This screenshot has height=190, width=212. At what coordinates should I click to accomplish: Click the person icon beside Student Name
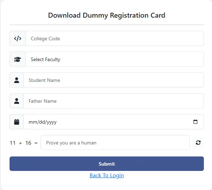17,80
